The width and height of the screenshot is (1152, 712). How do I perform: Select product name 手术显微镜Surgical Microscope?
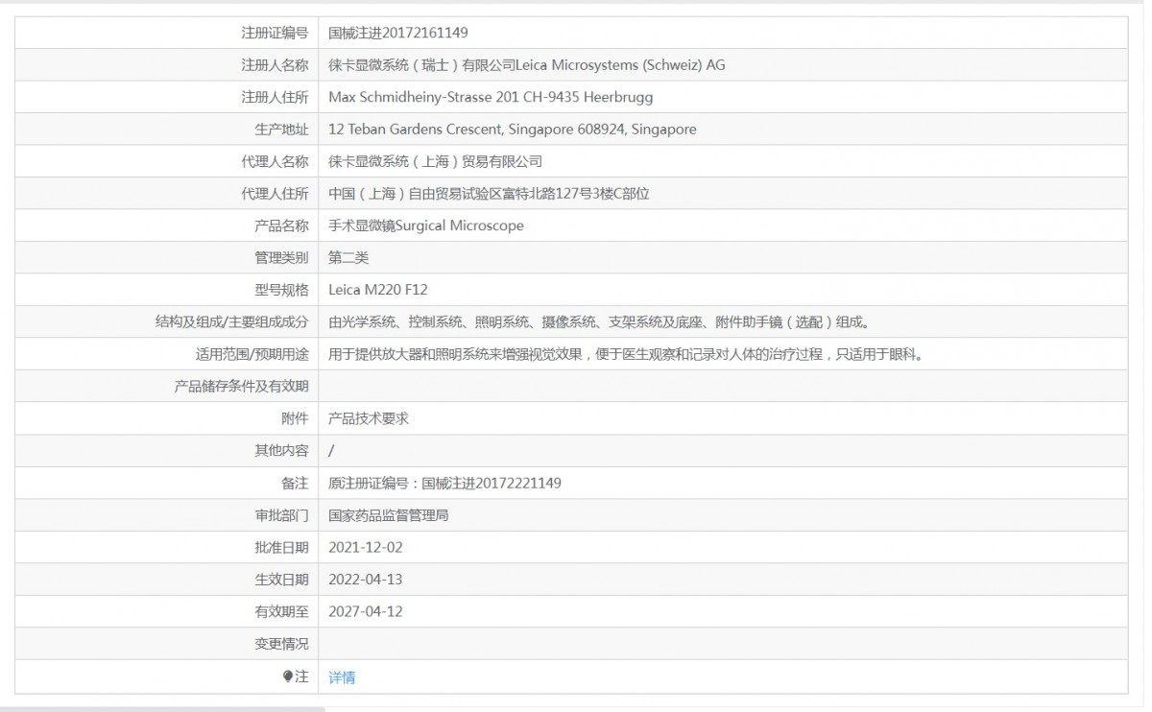(426, 225)
